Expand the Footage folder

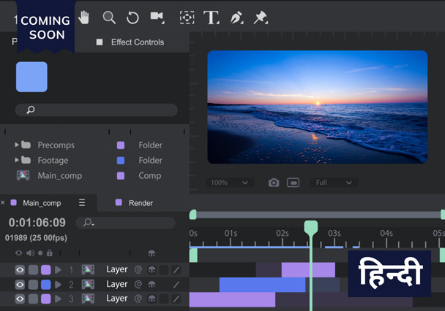click(x=17, y=160)
